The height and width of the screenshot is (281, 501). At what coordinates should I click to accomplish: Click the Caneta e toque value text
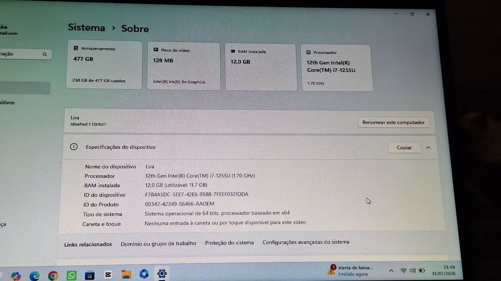click(x=225, y=222)
